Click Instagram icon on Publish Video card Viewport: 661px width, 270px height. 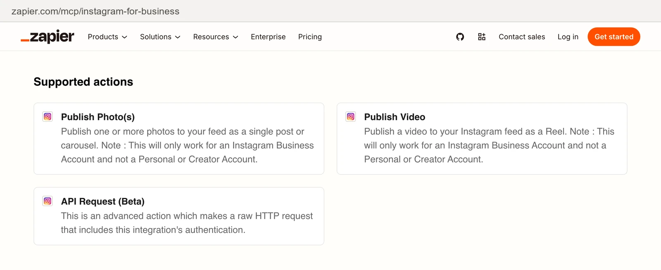(351, 117)
